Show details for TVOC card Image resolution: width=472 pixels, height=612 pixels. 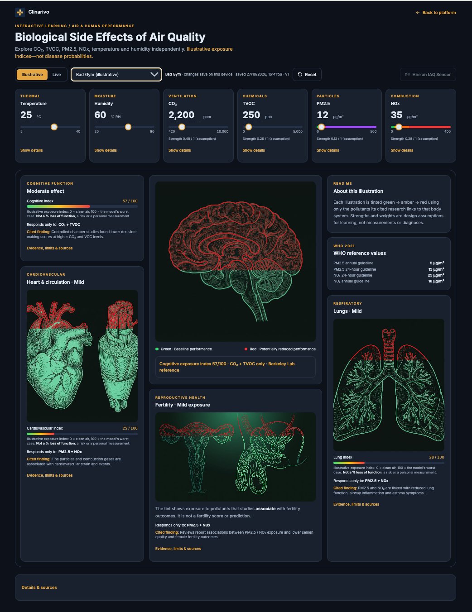(x=254, y=150)
